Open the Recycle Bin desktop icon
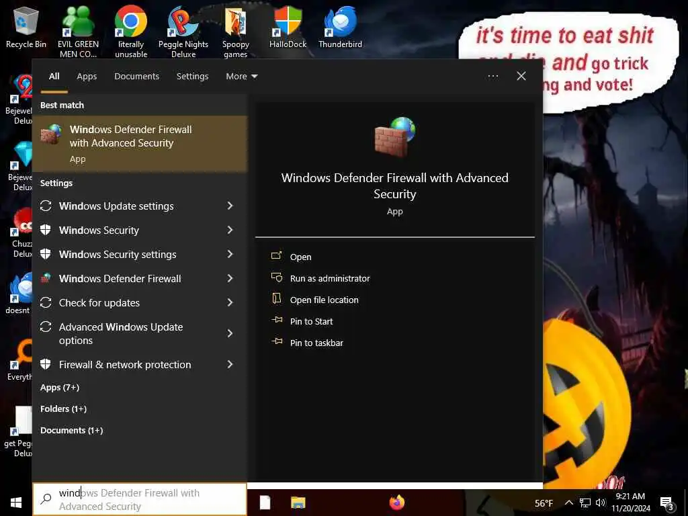Image resolution: width=688 pixels, height=516 pixels. click(x=26, y=27)
